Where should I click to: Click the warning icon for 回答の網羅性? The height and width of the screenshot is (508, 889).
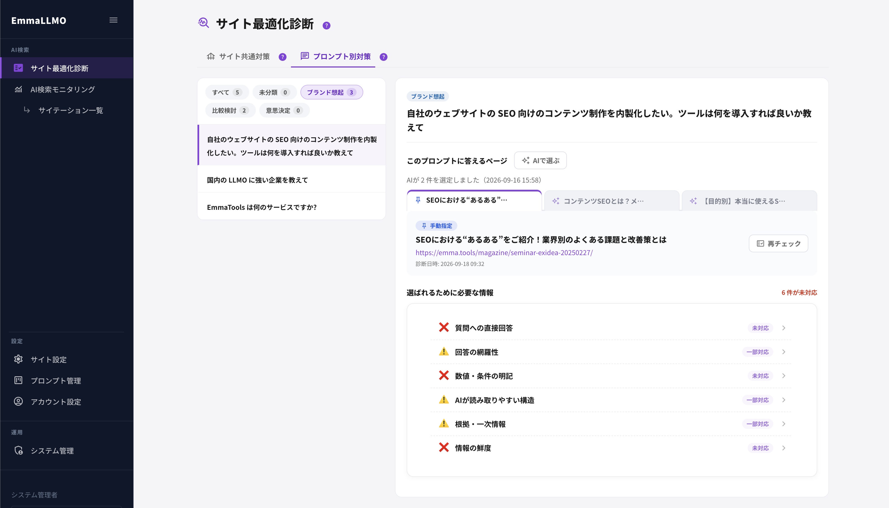pyautogui.click(x=444, y=351)
